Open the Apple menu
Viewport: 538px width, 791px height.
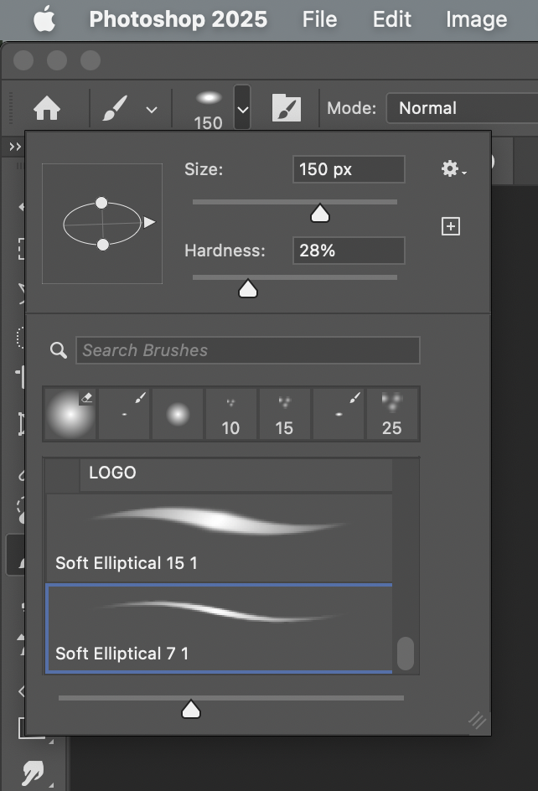tap(44, 19)
